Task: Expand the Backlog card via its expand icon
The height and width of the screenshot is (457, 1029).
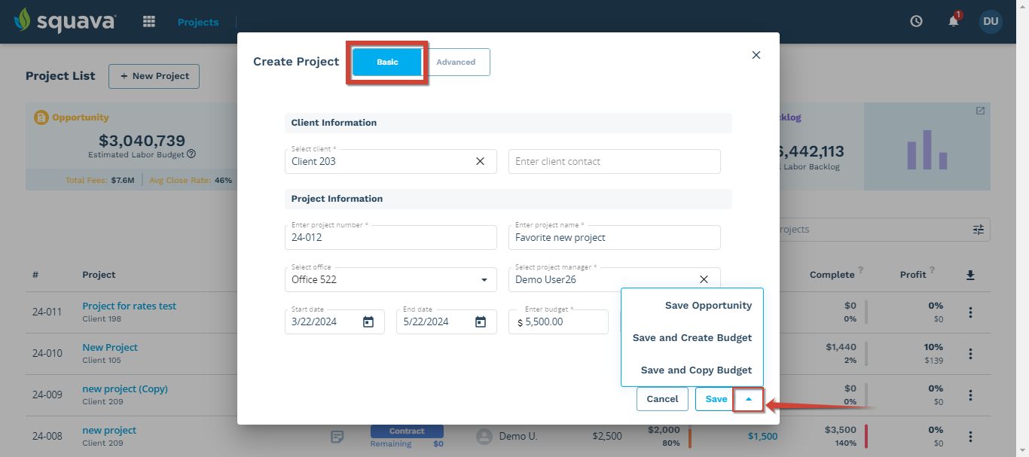Action: click(979, 111)
